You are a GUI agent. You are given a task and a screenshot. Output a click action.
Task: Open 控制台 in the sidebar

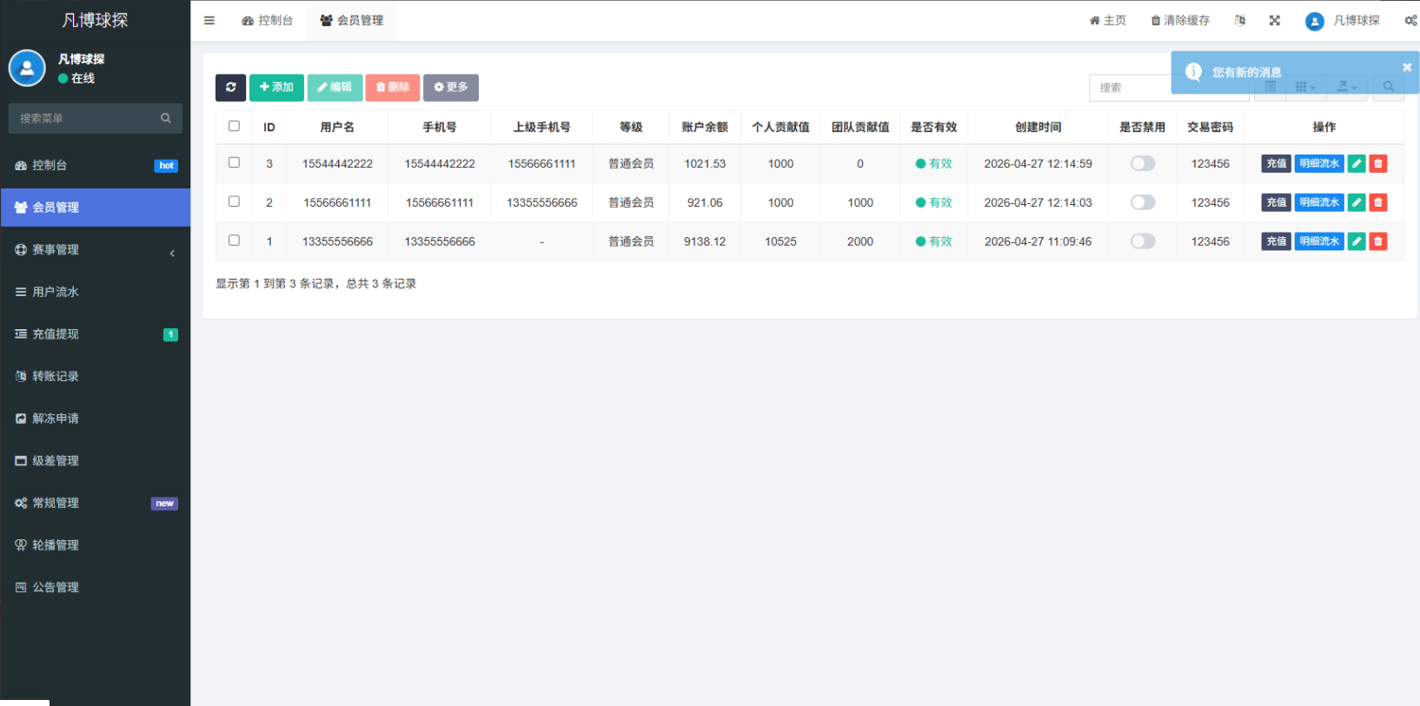pyautogui.click(x=96, y=165)
